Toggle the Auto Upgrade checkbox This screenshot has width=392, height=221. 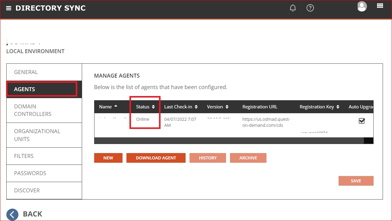(x=362, y=121)
